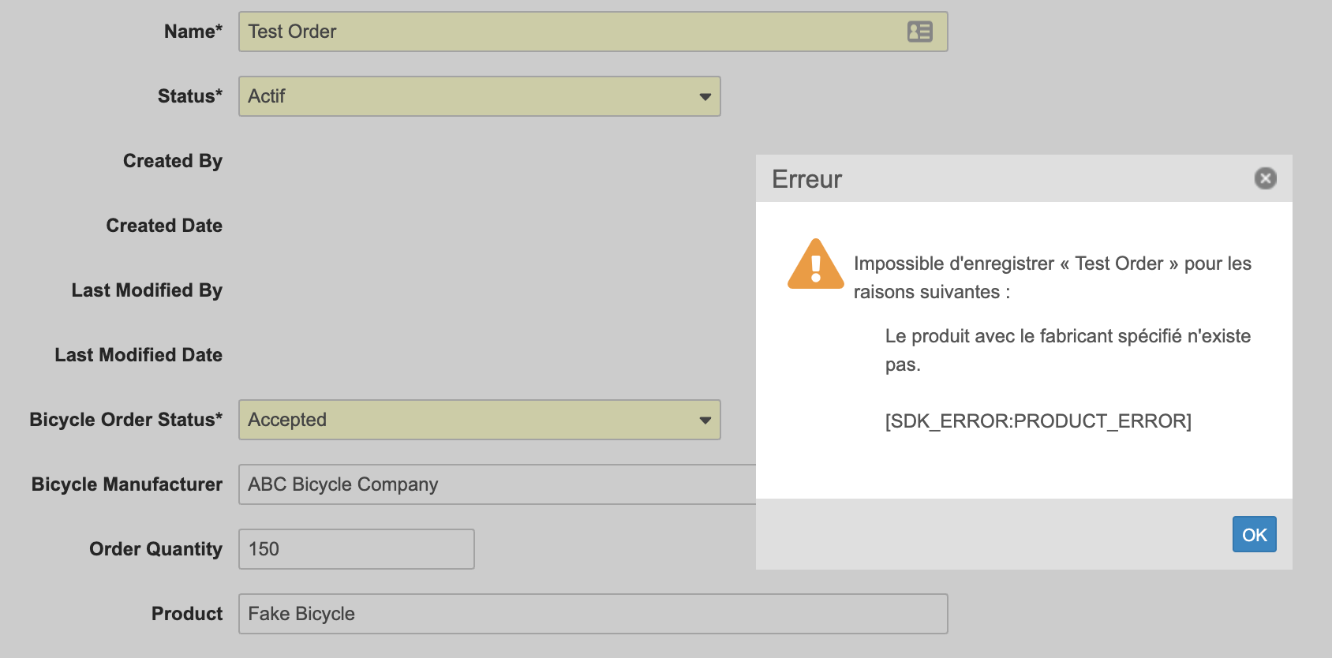
Task: Click the Erreur dialog title
Action: tap(806, 179)
